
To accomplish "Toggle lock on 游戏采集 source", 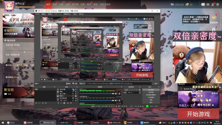I will (x=76, y=89).
